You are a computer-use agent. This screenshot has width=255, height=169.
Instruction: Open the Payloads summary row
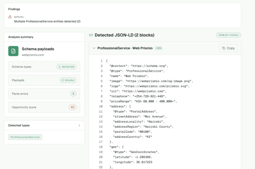click(x=44, y=80)
